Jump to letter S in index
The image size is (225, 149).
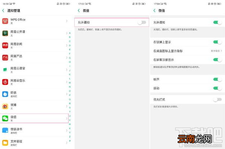[x=70, y=107]
